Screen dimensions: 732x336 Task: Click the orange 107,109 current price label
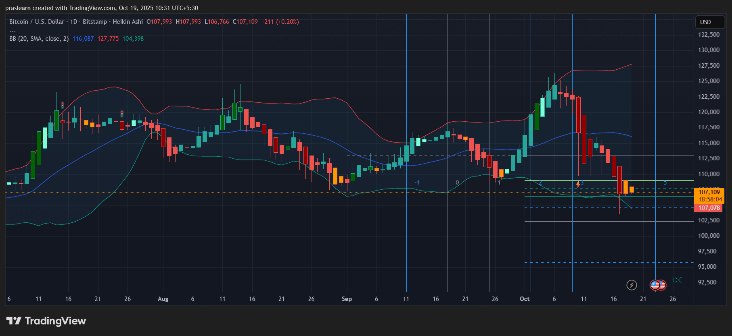click(x=710, y=192)
